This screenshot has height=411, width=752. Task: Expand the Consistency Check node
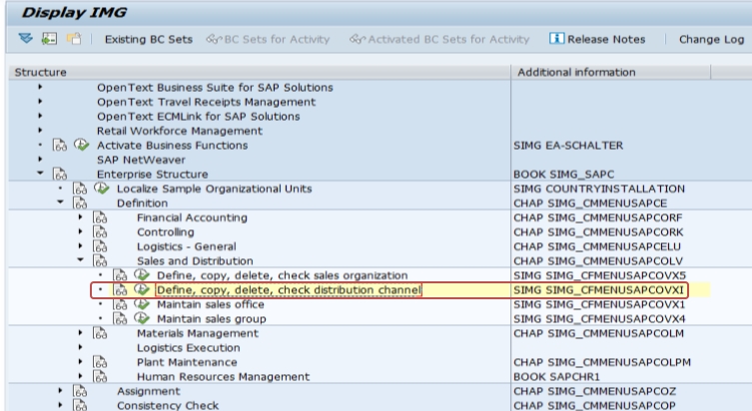(x=61, y=405)
